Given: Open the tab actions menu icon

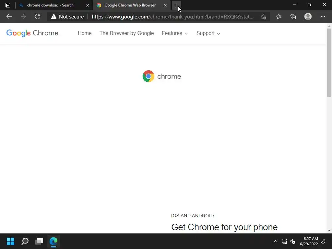Looking at the screenshot, I should pyautogui.click(x=8, y=5).
